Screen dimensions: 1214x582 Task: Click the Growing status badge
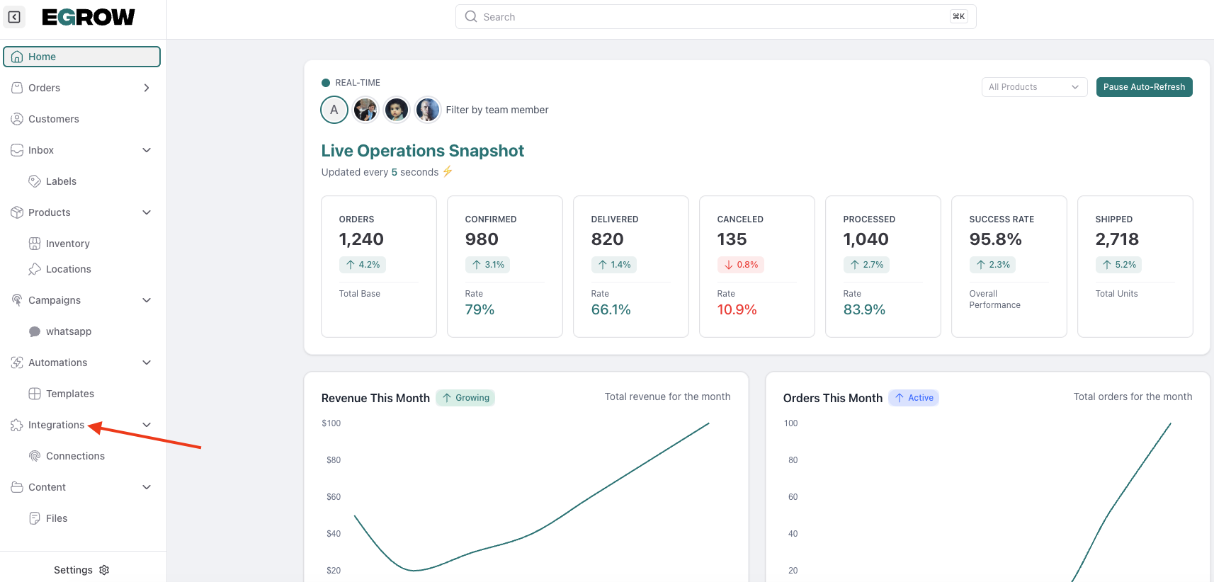(465, 398)
